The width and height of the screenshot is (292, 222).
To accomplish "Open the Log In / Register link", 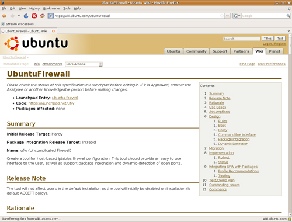I will (274, 44).
